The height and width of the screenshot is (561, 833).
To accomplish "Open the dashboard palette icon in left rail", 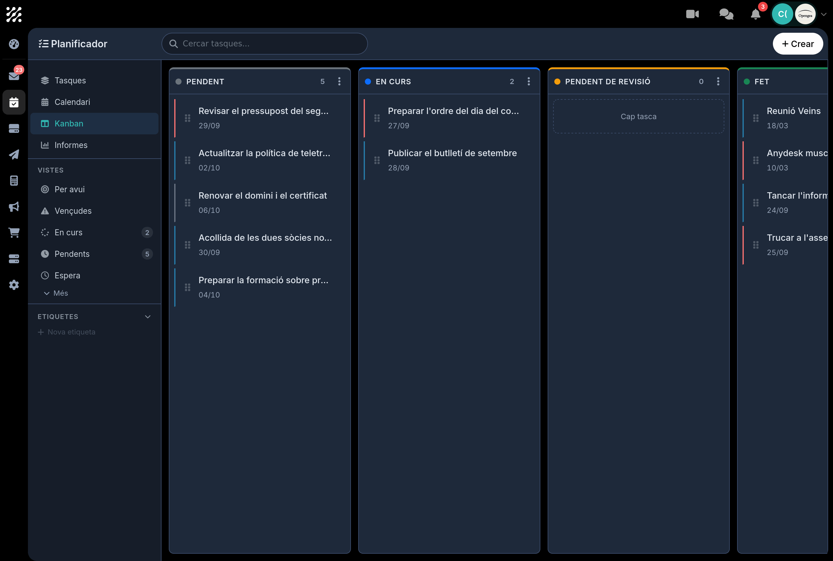I will click(14, 44).
